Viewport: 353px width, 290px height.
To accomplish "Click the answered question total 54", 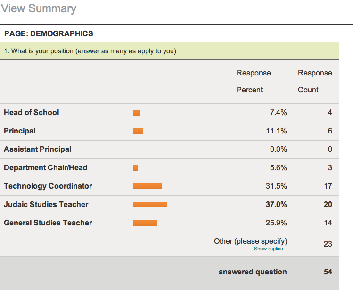I will pos(328,272).
